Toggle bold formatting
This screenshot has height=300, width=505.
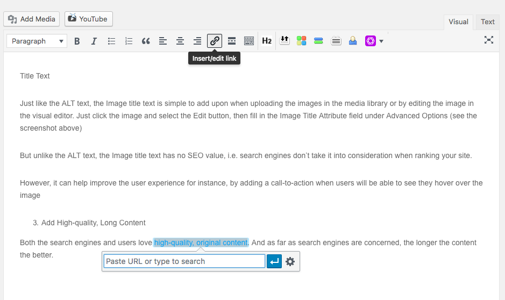[77, 41]
